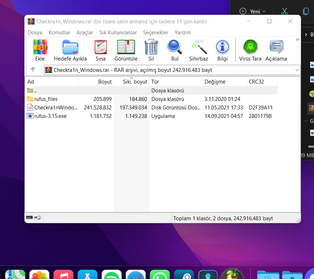Image resolution: width=314 pixels, height=279 pixels.
Task: Click the Disk Görüntüsü Dos... type cell
Action: click(x=176, y=107)
